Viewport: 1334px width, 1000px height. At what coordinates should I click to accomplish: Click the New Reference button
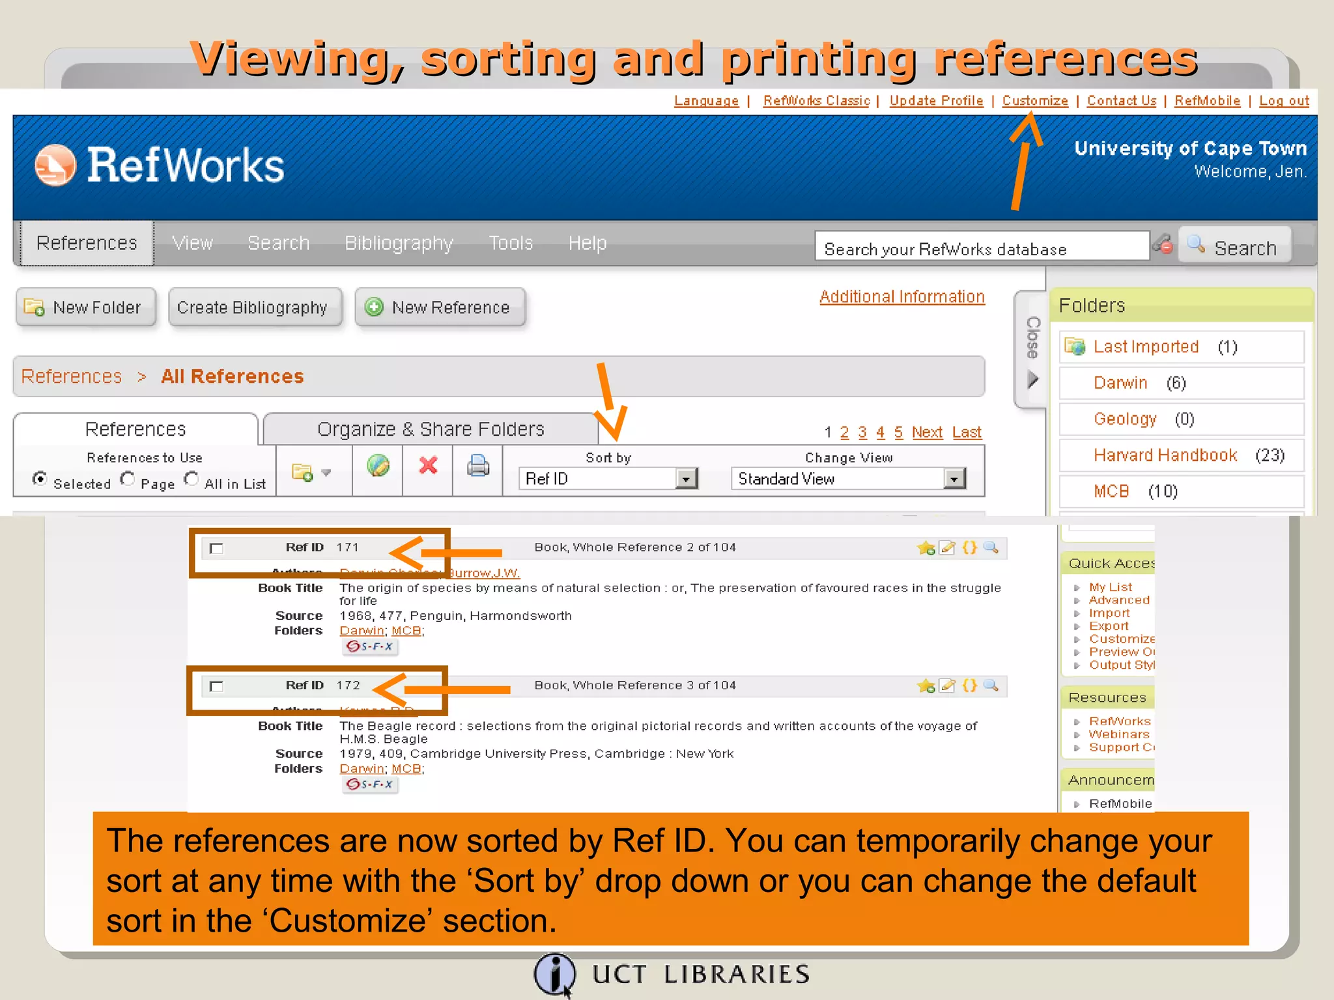(440, 307)
